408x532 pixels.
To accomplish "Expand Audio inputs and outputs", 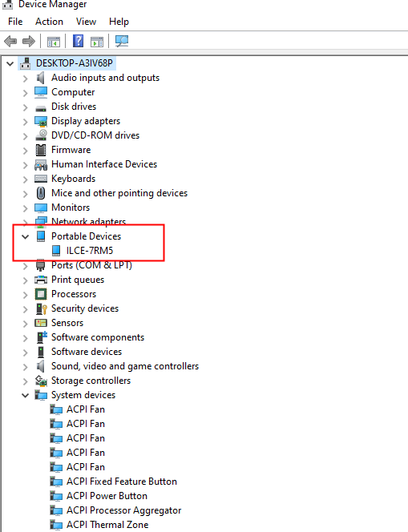I will (x=26, y=79).
